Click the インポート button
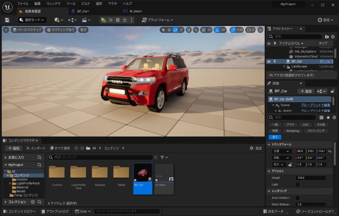339x216 pixels. tap(36, 148)
